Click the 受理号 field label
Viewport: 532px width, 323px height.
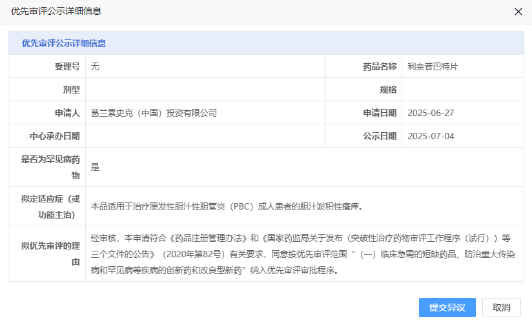pyautogui.click(x=66, y=66)
